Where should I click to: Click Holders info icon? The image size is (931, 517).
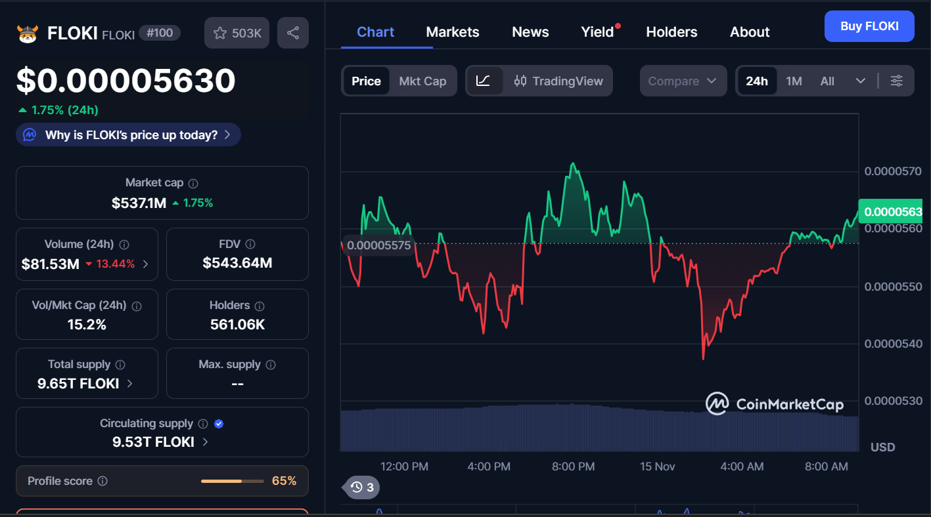[260, 306]
